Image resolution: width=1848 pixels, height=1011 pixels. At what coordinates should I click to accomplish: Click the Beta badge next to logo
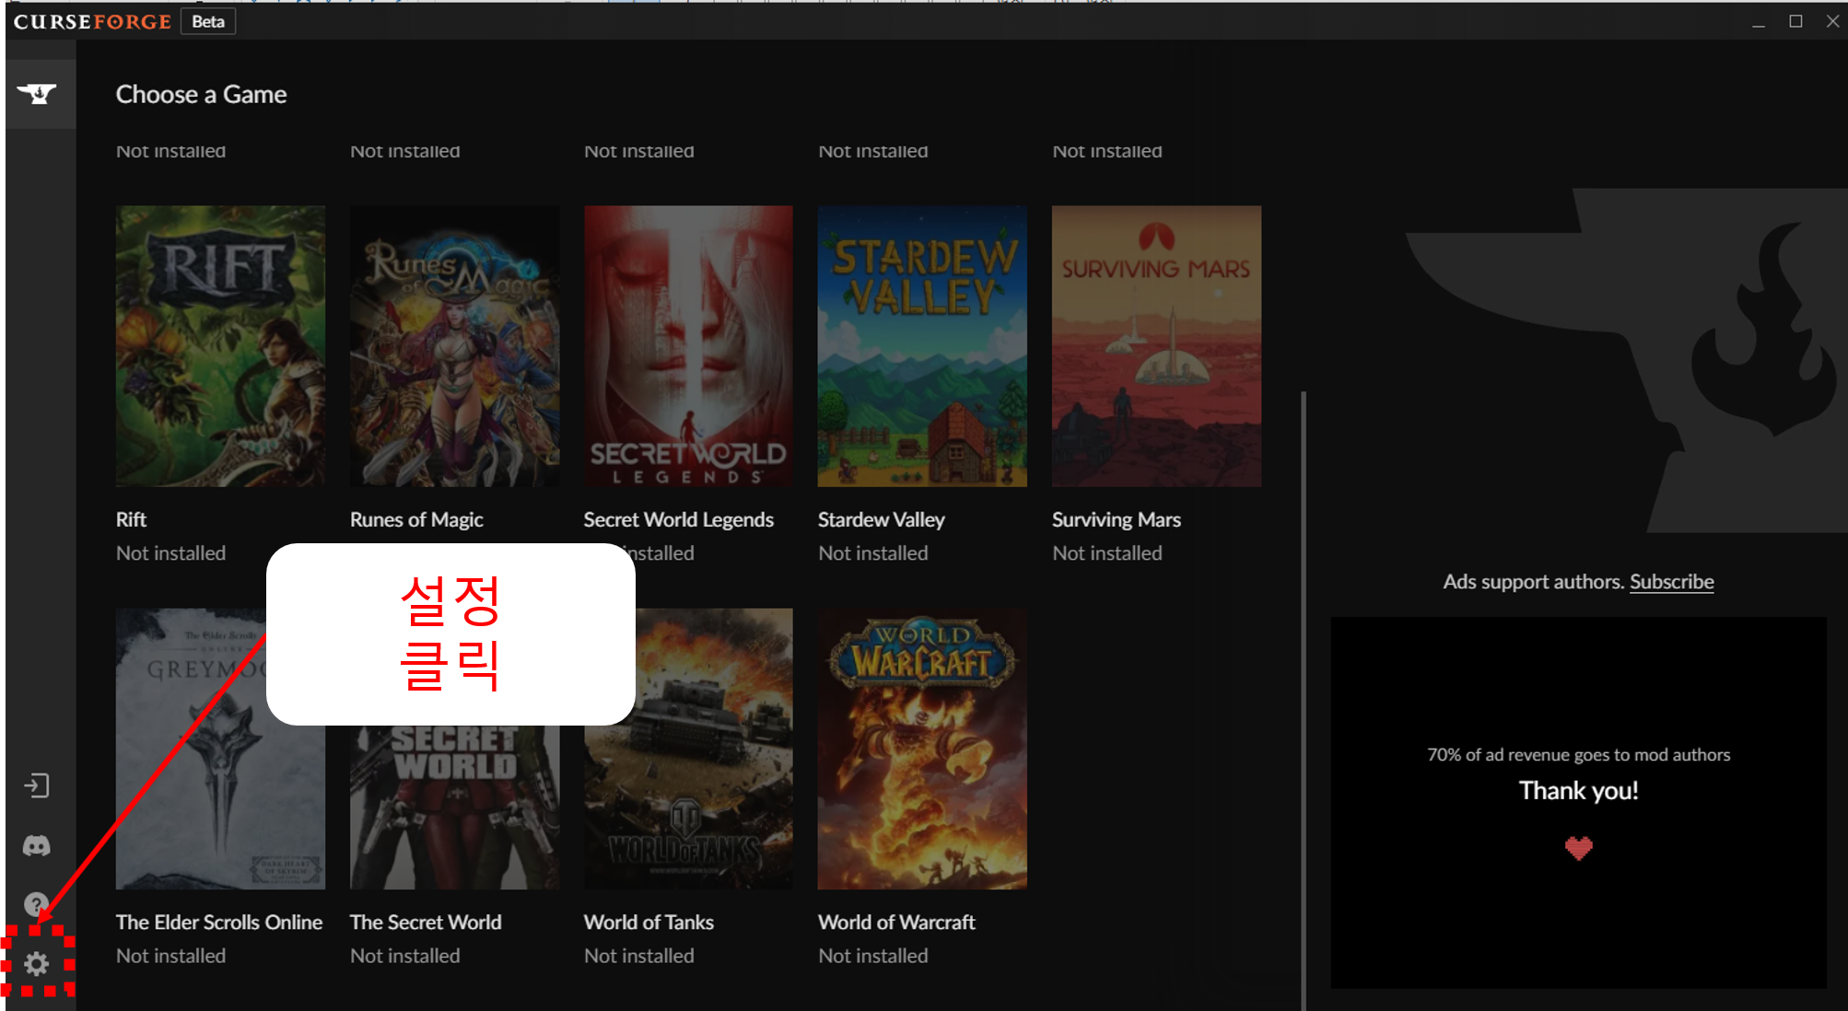(208, 21)
